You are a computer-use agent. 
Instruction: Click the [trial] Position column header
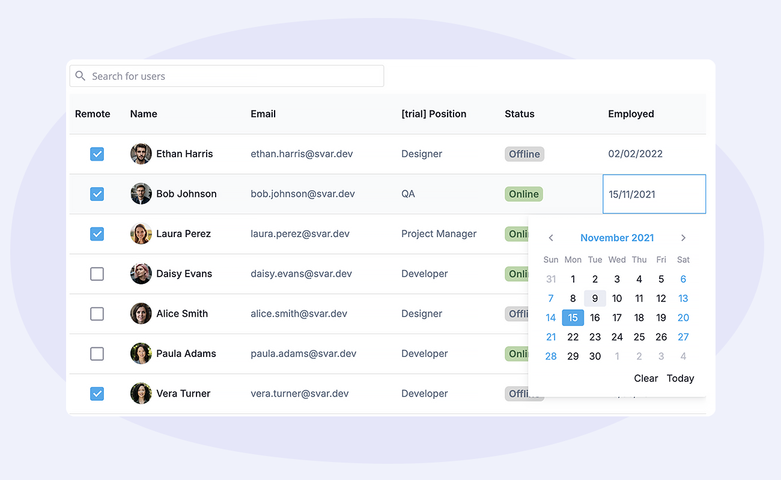click(x=434, y=114)
